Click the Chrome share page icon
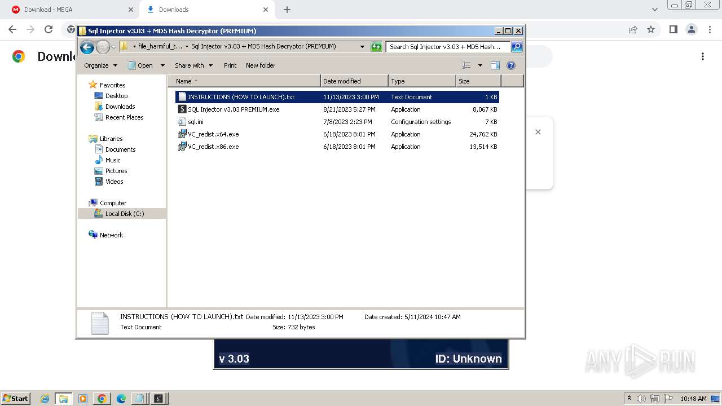The height and width of the screenshot is (406, 722). (633, 29)
